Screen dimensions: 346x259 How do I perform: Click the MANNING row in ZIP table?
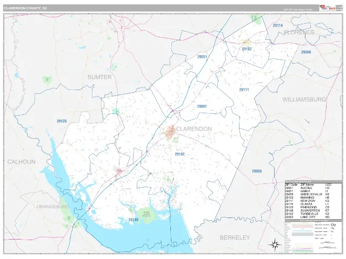(x=314, y=197)
